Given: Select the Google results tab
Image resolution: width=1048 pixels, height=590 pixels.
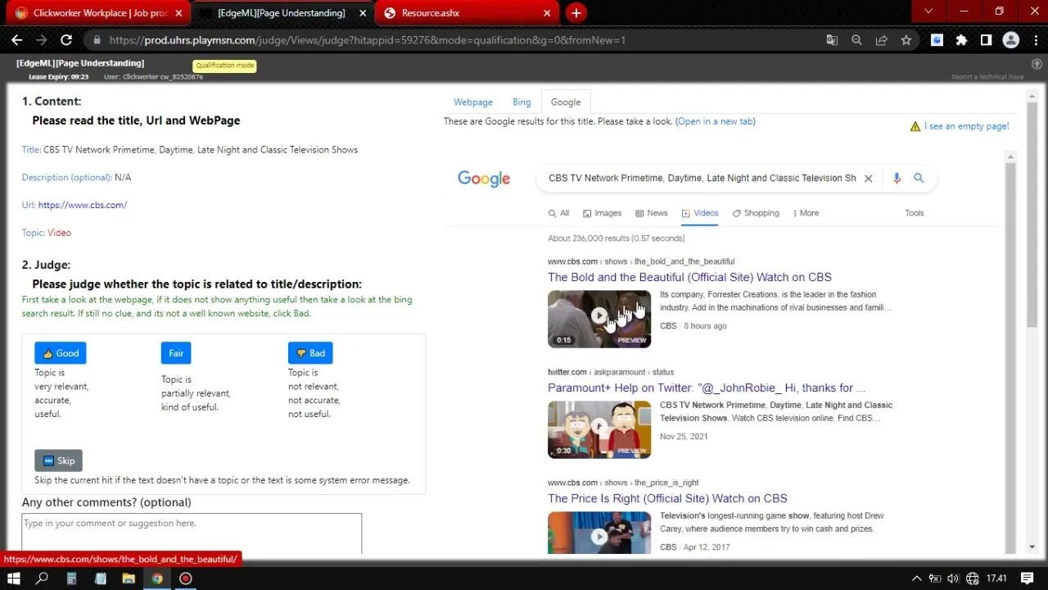Looking at the screenshot, I should point(566,102).
